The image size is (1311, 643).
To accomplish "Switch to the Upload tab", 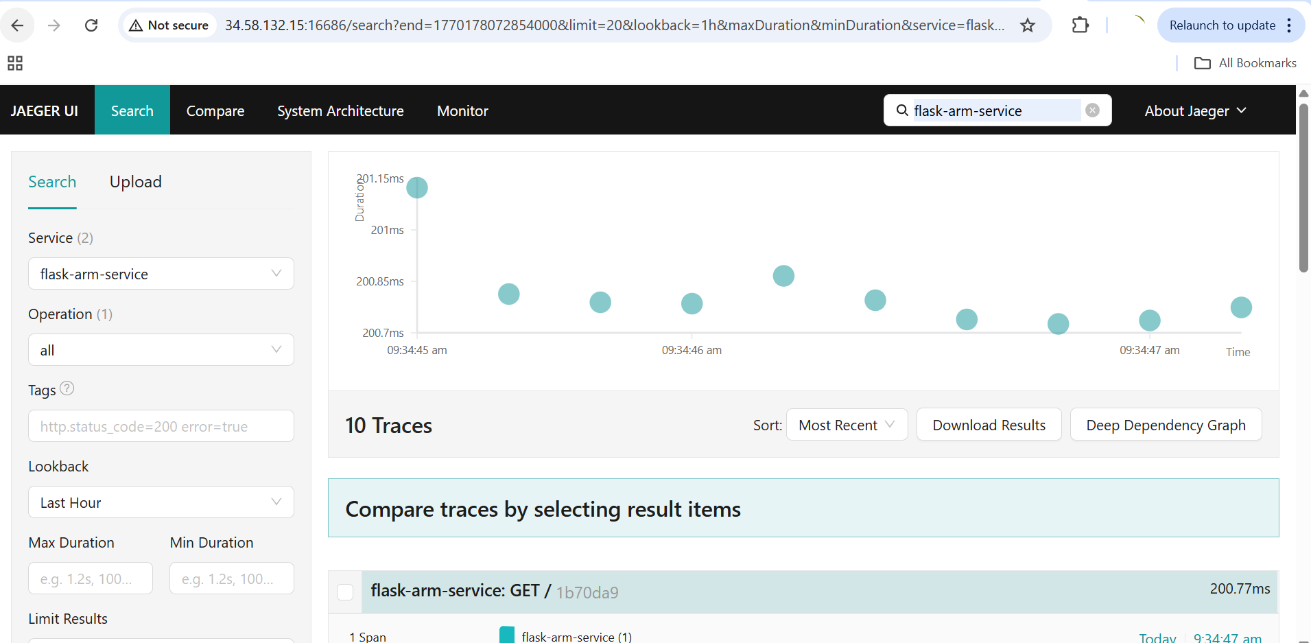I will pos(135,182).
